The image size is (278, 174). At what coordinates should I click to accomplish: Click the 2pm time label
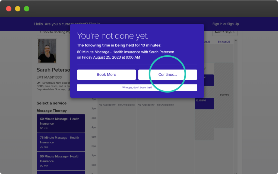click(94, 108)
